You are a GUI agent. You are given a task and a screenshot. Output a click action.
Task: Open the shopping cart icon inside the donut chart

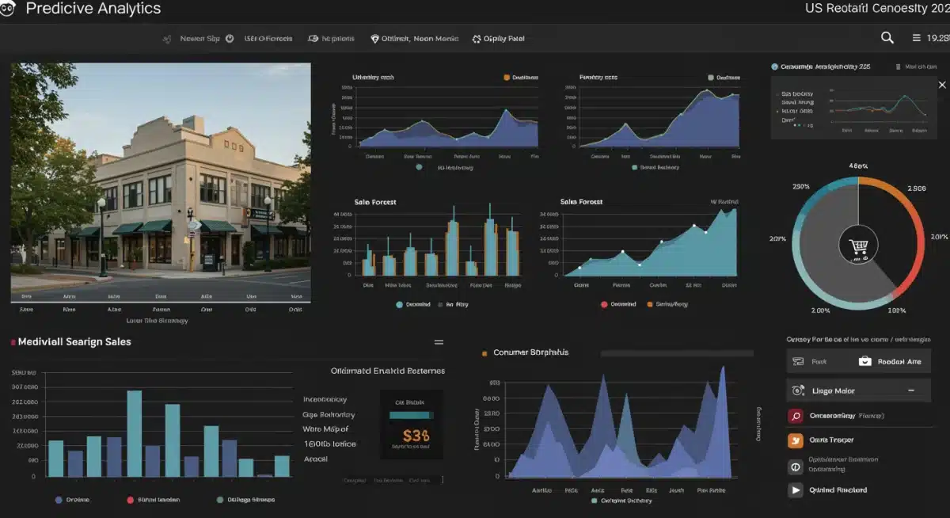click(859, 246)
